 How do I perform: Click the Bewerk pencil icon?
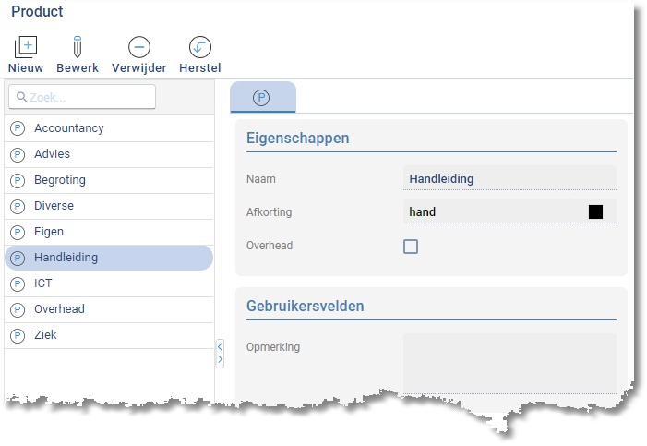point(77,47)
